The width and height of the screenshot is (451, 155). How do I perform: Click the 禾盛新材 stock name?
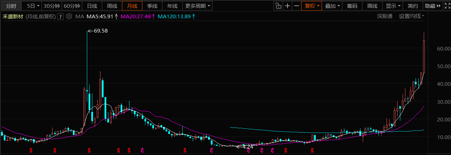13,16
